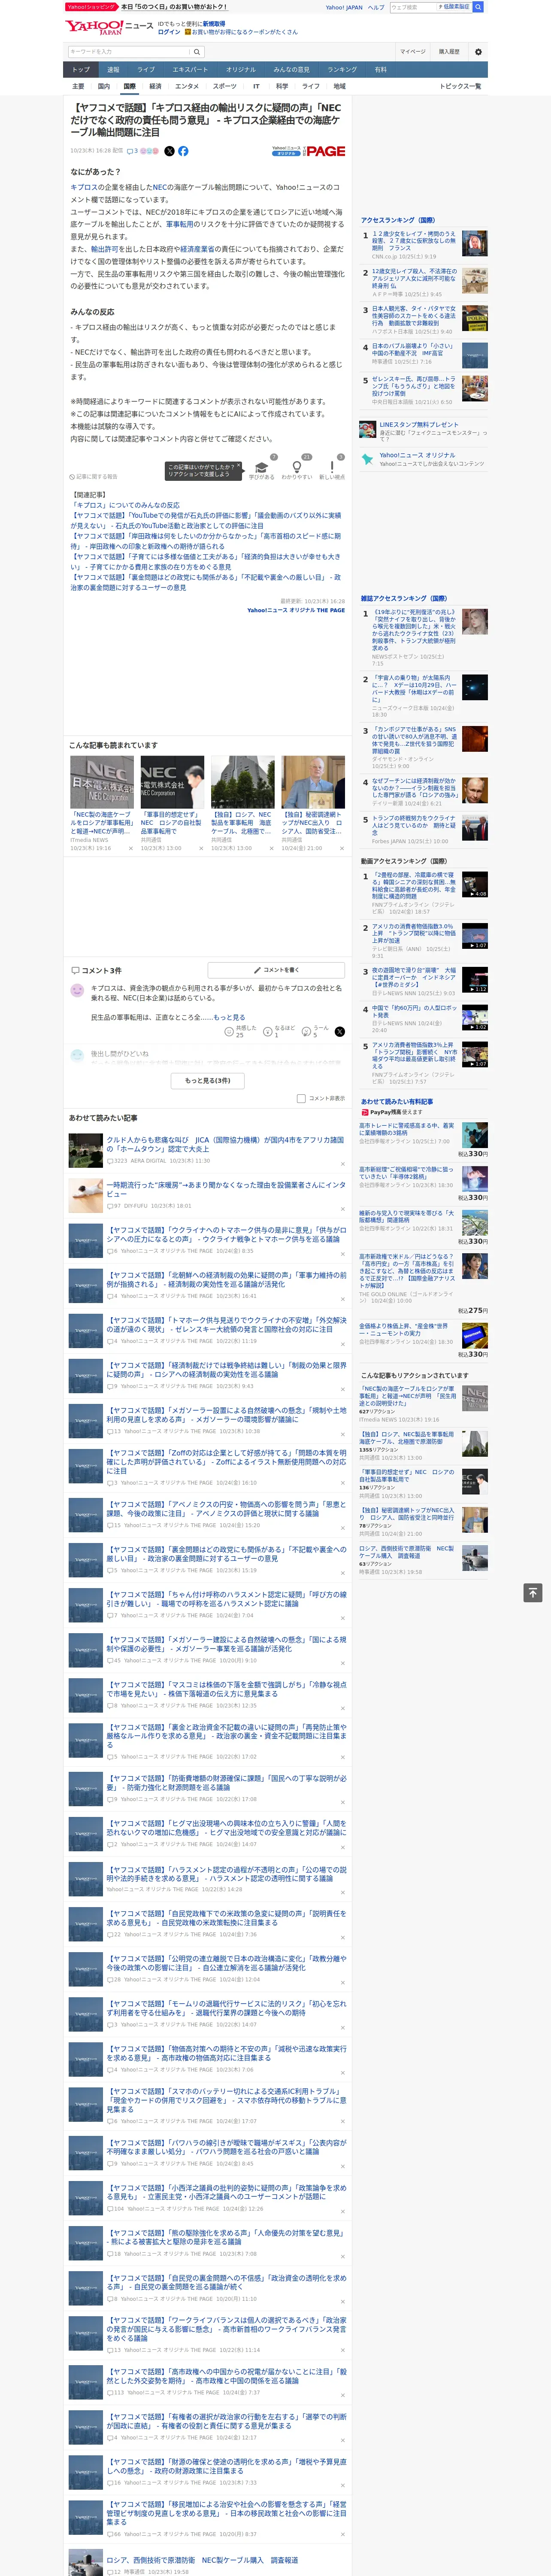Open the 輸出許可 link in article body
The width and height of the screenshot is (551, 2576).
105,249
